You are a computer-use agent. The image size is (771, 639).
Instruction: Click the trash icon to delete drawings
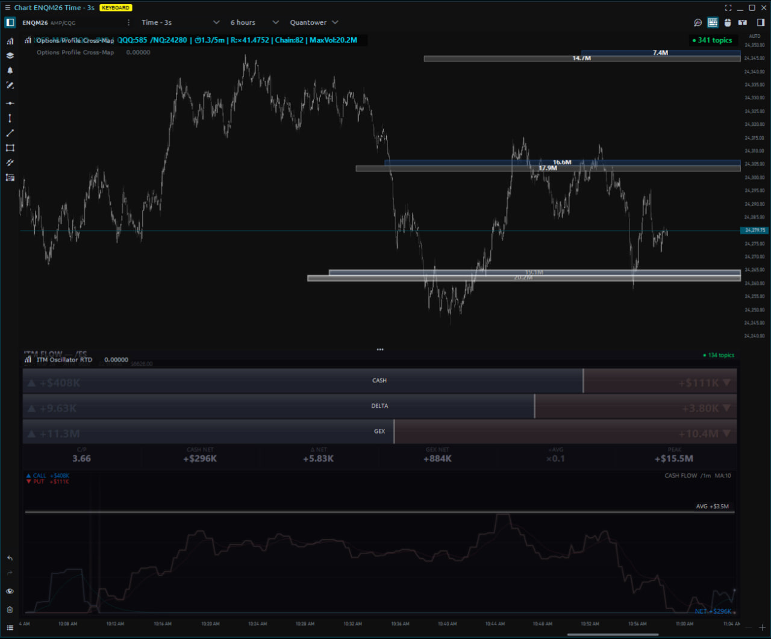tap(10, 609)
